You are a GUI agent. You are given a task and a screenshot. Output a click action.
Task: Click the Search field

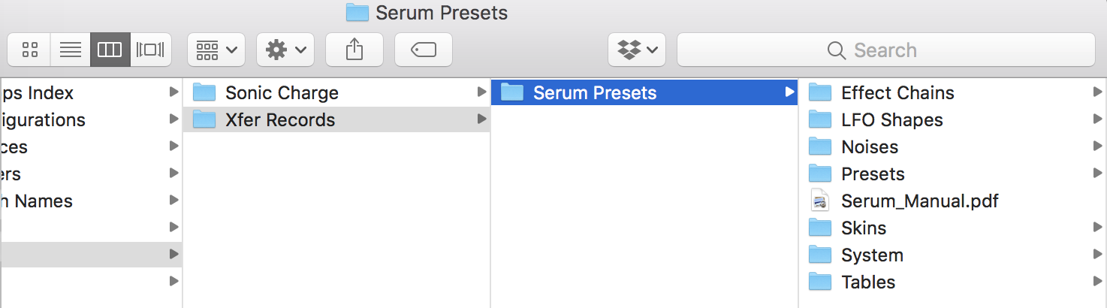[885, 50]
